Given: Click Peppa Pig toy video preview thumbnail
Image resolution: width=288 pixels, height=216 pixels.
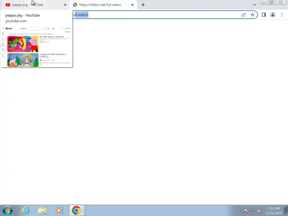Looking at the screenshot, I should click(x=23, y=44).
